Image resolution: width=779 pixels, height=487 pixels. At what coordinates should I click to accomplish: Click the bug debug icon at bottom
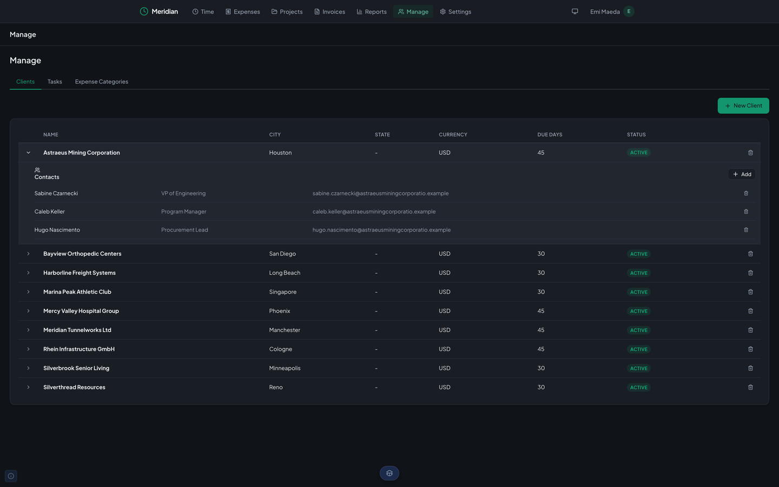tap(389, 473)
